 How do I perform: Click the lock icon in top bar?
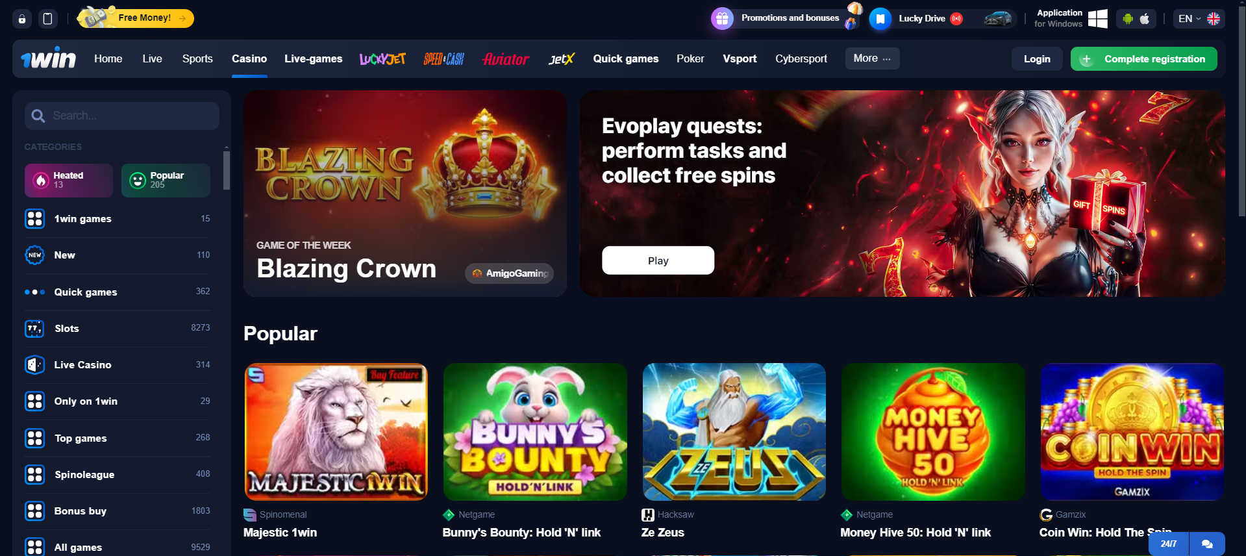22,19
